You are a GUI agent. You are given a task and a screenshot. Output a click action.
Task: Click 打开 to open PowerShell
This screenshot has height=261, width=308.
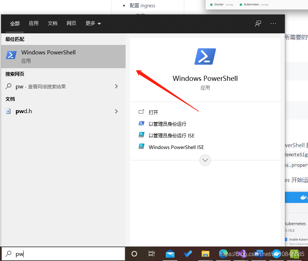[x=153, y=112]
